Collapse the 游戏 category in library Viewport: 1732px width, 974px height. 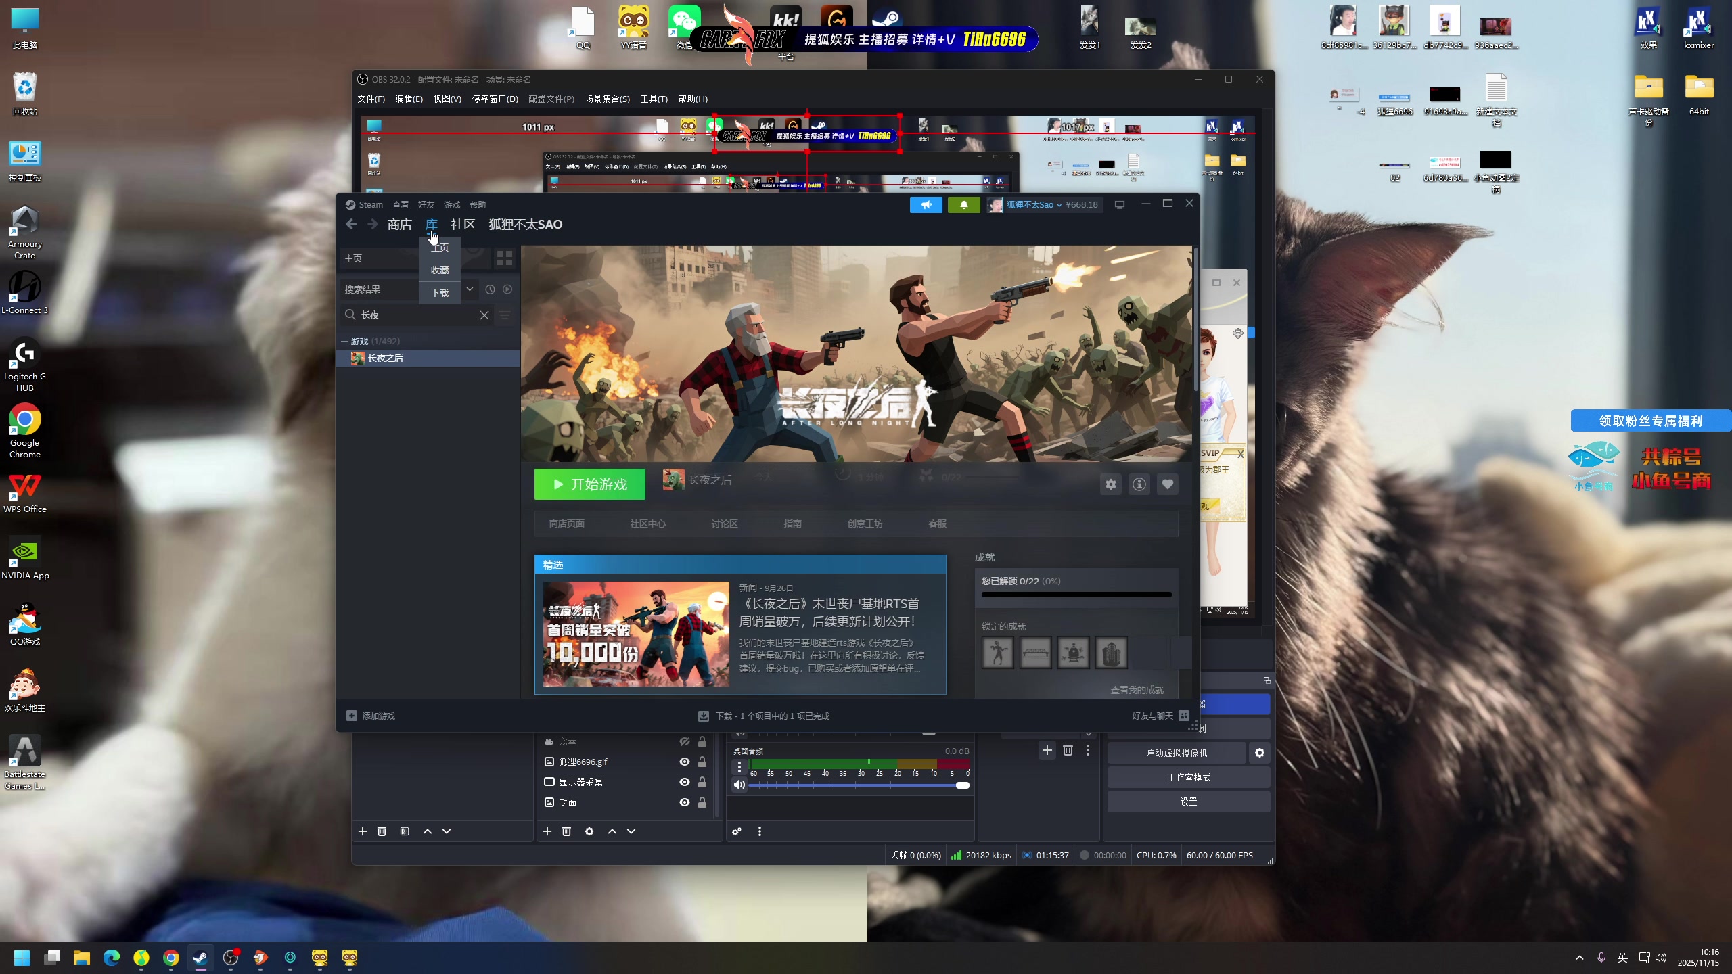[x=344, y=341]
